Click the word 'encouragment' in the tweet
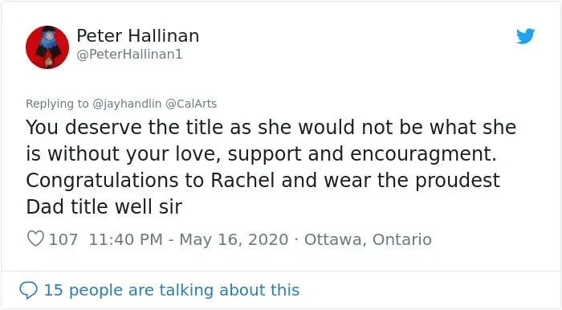 point(423,153)
